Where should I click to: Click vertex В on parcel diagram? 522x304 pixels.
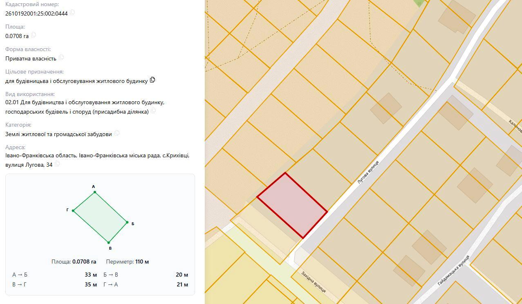(108, 243)
